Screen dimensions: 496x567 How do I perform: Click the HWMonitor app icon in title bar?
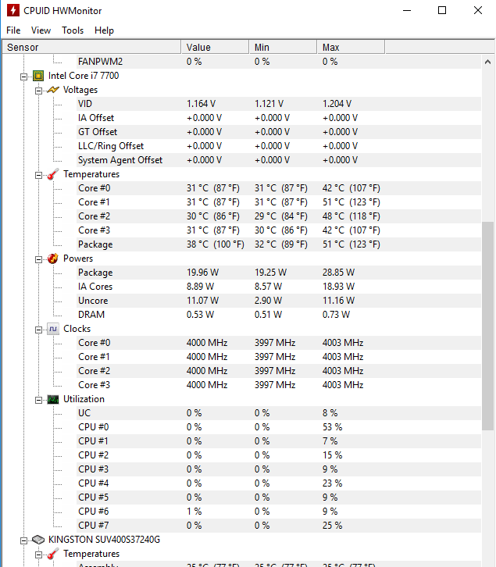coord(13,10)
